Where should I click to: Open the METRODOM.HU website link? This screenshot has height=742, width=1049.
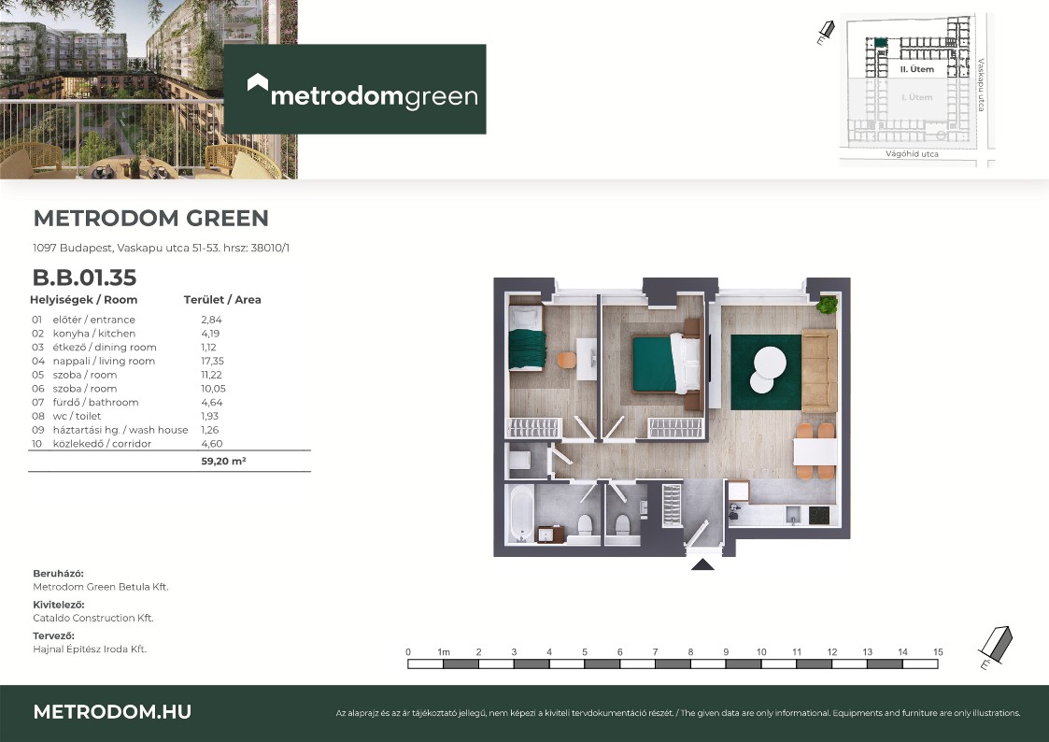tap(112, 712)
